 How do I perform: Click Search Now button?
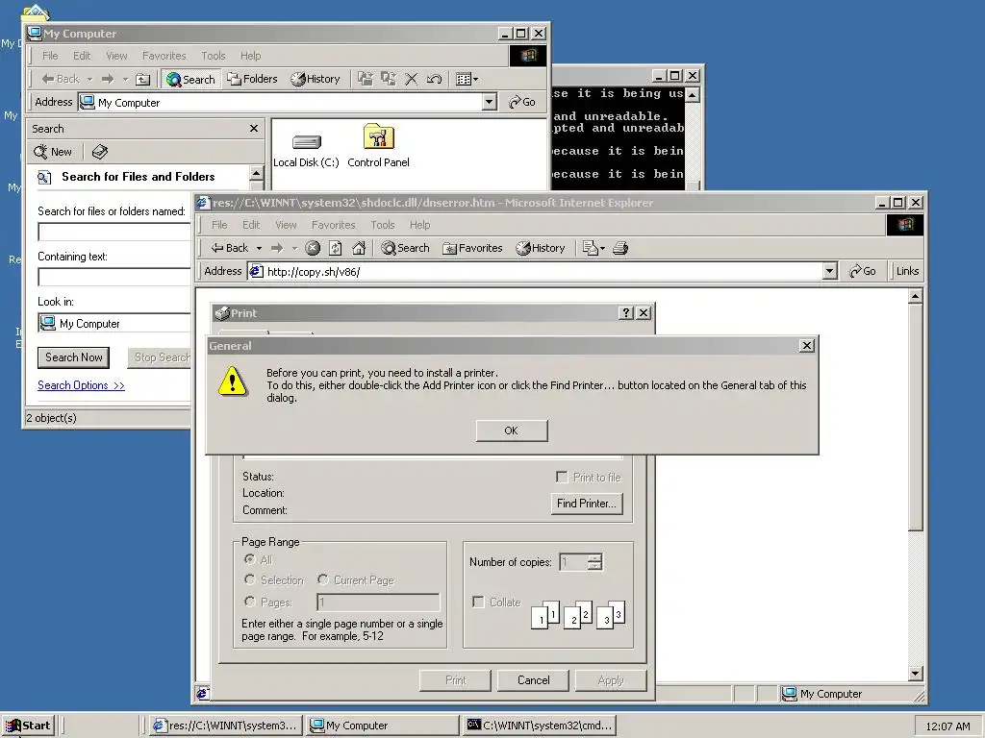click(x=73, y=357)
